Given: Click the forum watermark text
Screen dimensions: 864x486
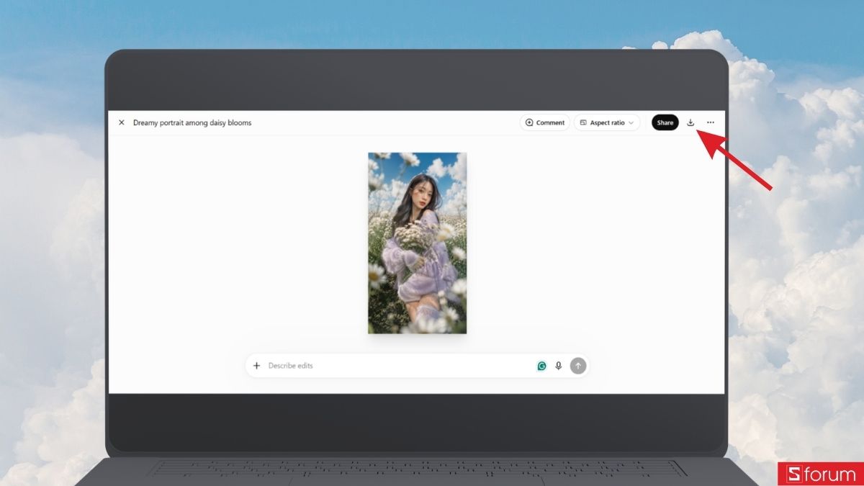Looking at the screenshot, I should pyautogui.click(x=830, y=474).
